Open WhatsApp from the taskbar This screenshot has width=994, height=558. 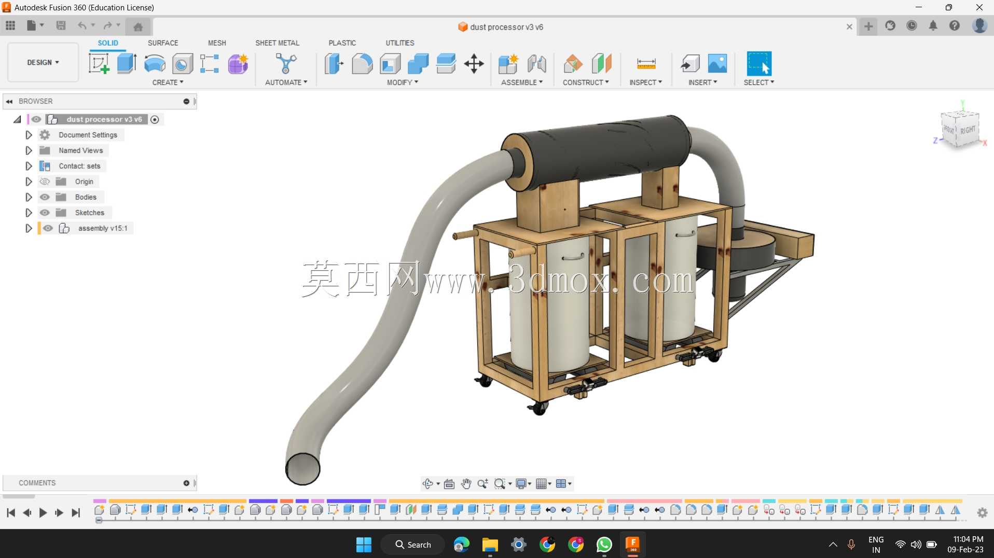click(604, 545)
